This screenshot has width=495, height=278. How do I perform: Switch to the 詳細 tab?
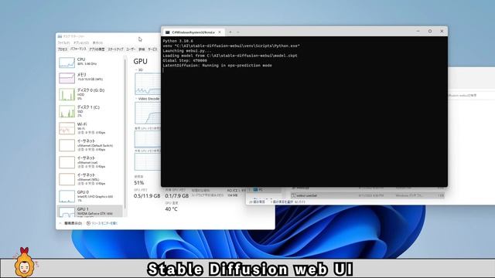[x=142, y=49]
